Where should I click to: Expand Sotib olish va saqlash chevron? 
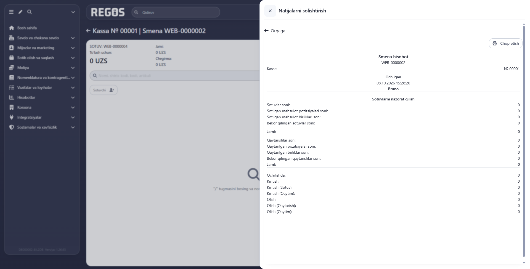click(x=73, y=58)
